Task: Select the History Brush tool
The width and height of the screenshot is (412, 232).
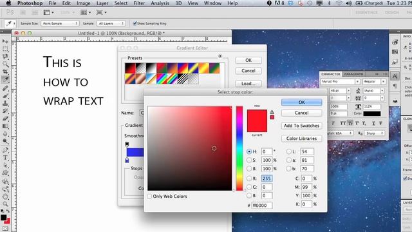Action: (5, 111)
